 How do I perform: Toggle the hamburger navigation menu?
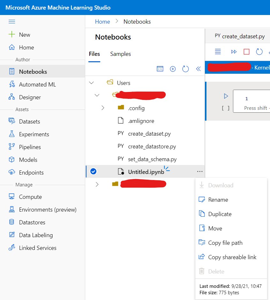click(12, 21)
